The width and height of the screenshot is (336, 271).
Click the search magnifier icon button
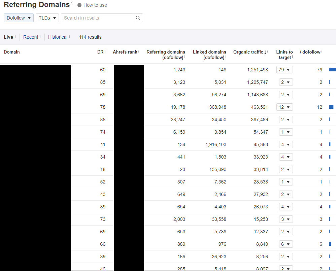click(x=138, y=18)
